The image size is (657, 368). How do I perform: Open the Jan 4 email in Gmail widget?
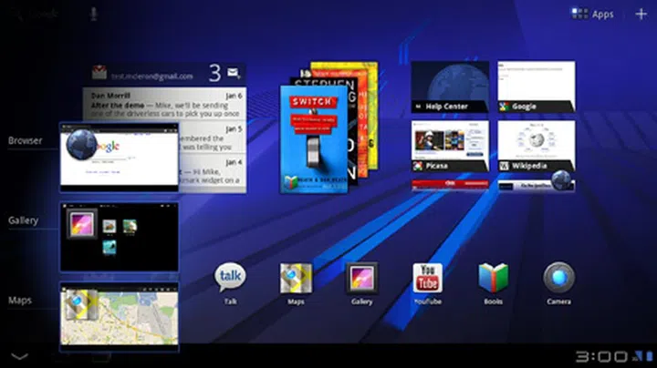click(213, 173)
